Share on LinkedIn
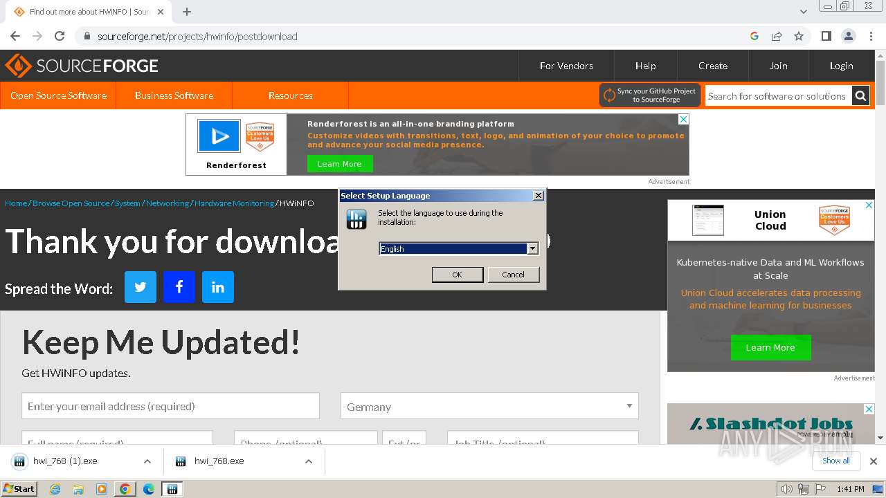 pyautogui.click(x=218, y=287)
